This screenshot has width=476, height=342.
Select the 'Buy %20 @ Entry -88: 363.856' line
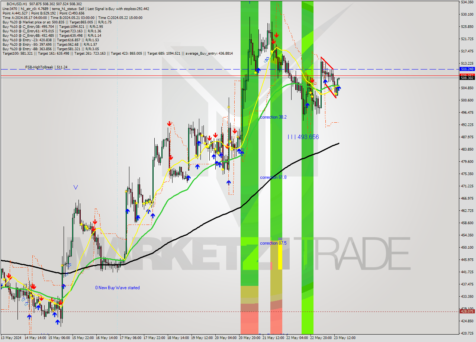point(51,49)
